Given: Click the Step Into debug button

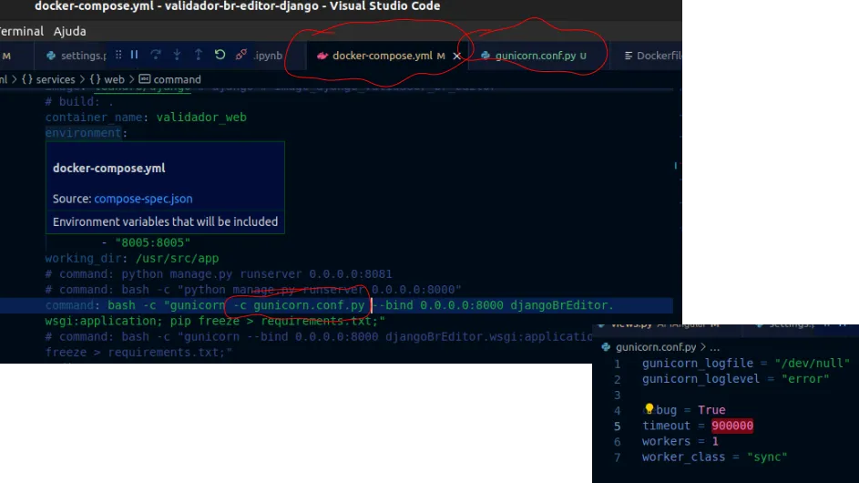Looking at the screenshot, I should pos(177,56).
